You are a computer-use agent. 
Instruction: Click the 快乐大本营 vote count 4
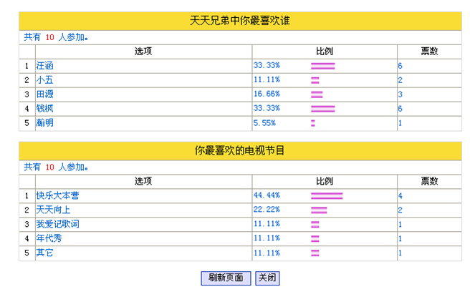(x=400, y=195)
